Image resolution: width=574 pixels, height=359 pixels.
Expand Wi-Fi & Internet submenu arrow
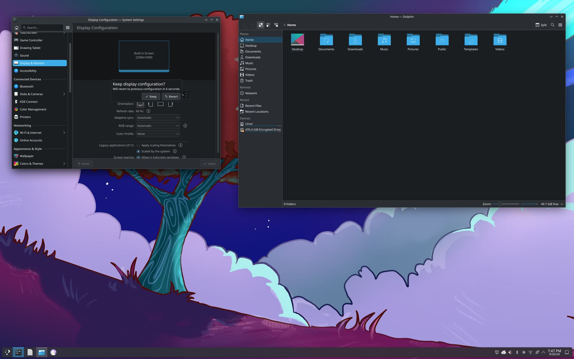tap(64, 133)
